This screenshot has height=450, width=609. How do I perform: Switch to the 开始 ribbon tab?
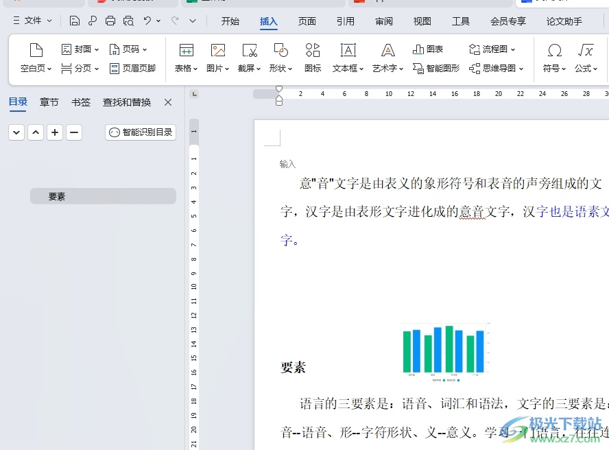point(230,21)
